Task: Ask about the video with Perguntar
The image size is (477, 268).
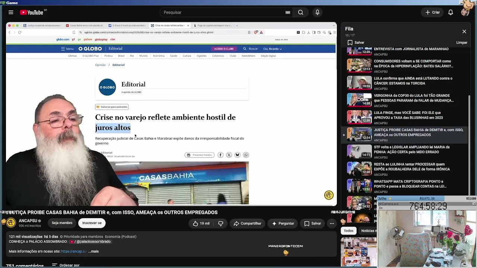Action: pyautogui.click(x=283, y=223)
